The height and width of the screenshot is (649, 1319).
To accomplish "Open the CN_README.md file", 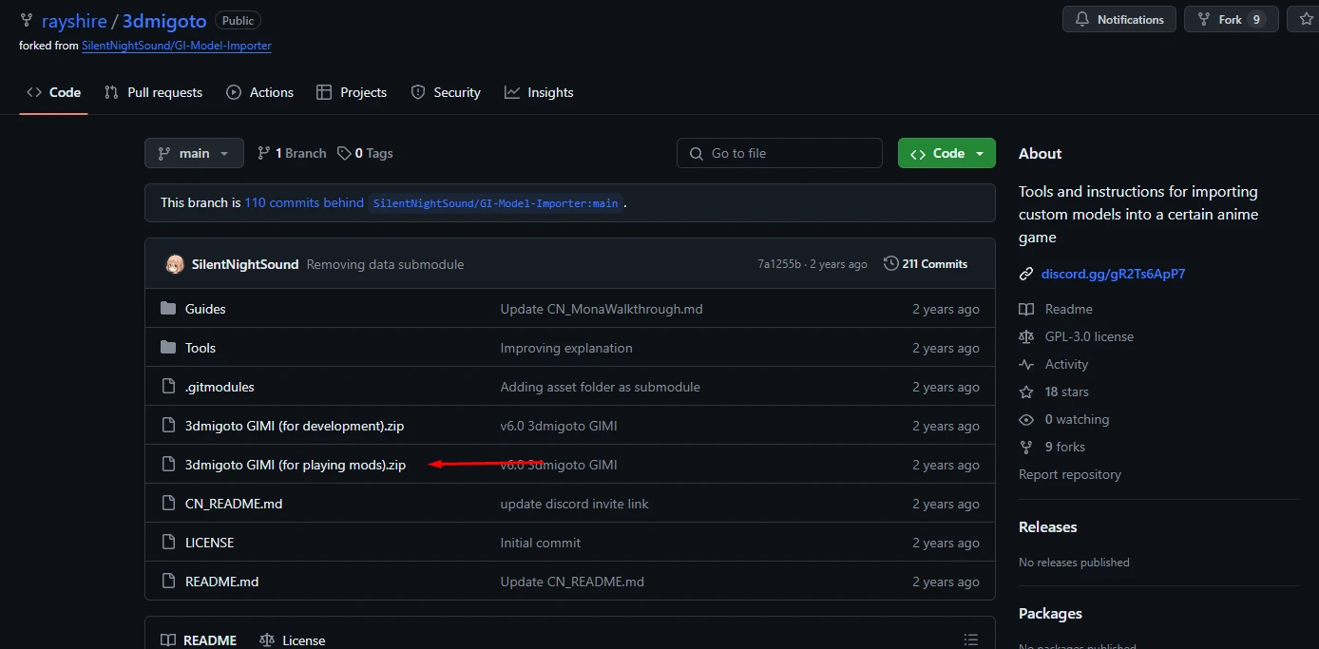I will pyautogui.click(x=234, y=504).
